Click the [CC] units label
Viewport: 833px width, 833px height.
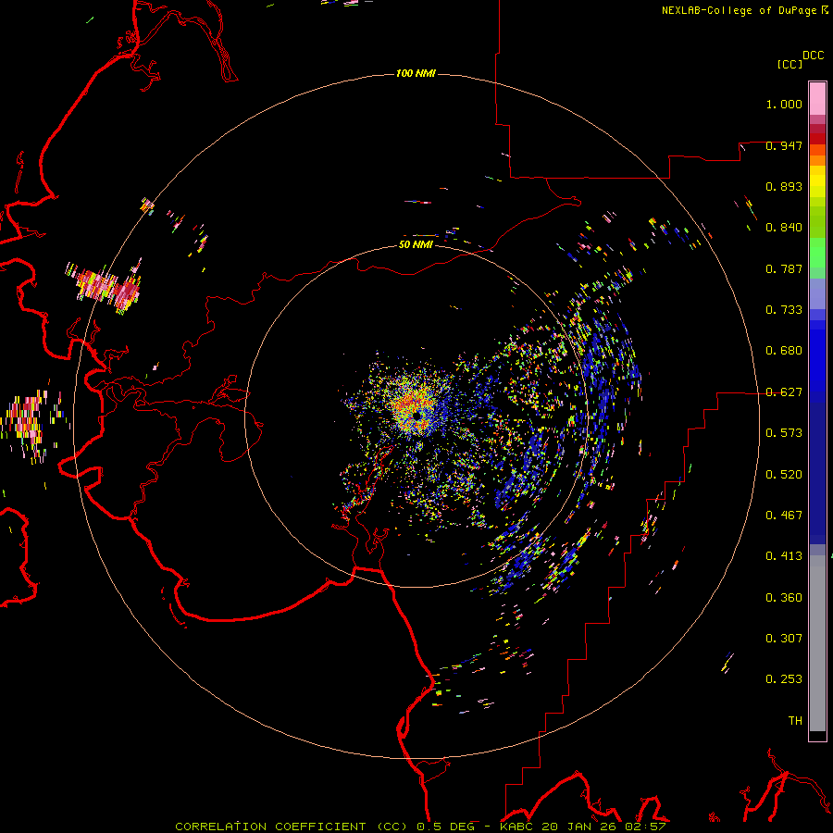tap(789, 64)
